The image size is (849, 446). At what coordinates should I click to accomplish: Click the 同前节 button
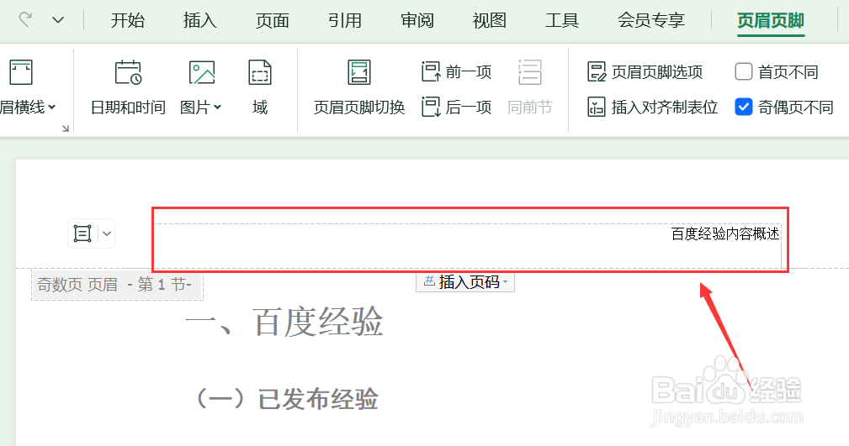[x=529, y=88]
